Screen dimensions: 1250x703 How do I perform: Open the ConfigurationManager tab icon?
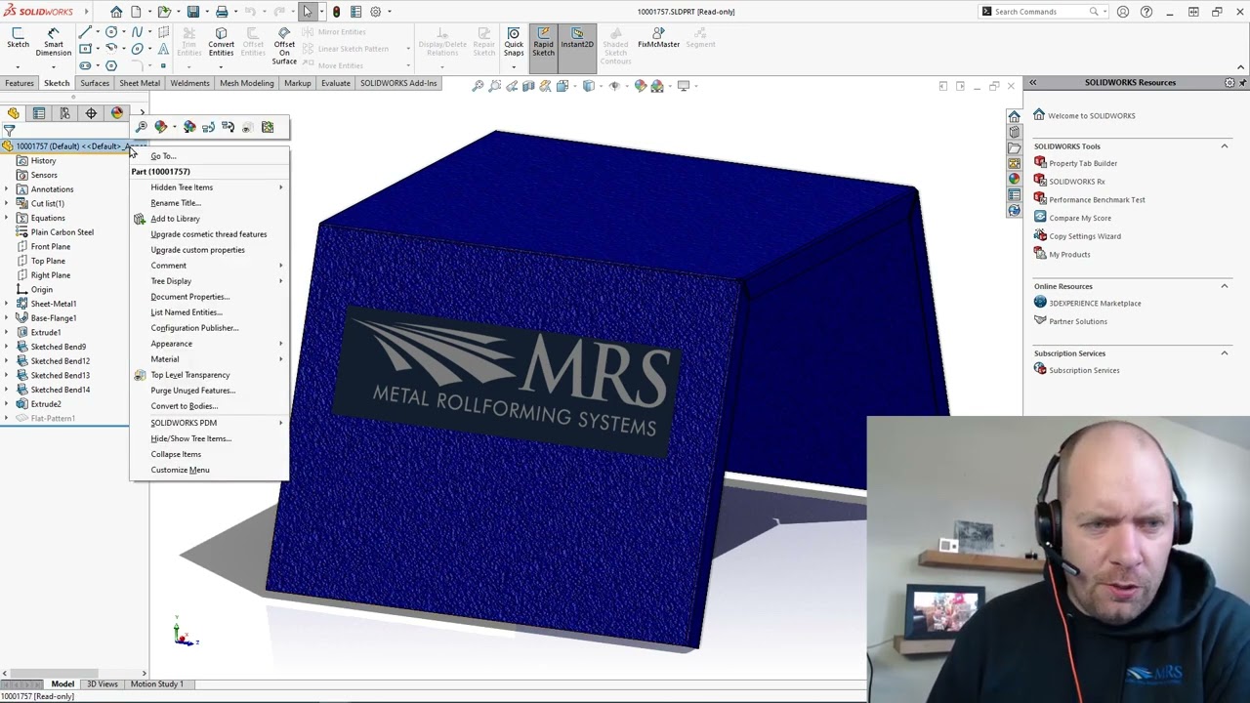tap(64, 113)
